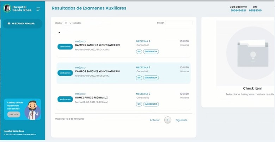The image size is (275, 142).
Task: Click Ver Examen for Gomez Ponce Regina Luz
Action: coord(65,99)
